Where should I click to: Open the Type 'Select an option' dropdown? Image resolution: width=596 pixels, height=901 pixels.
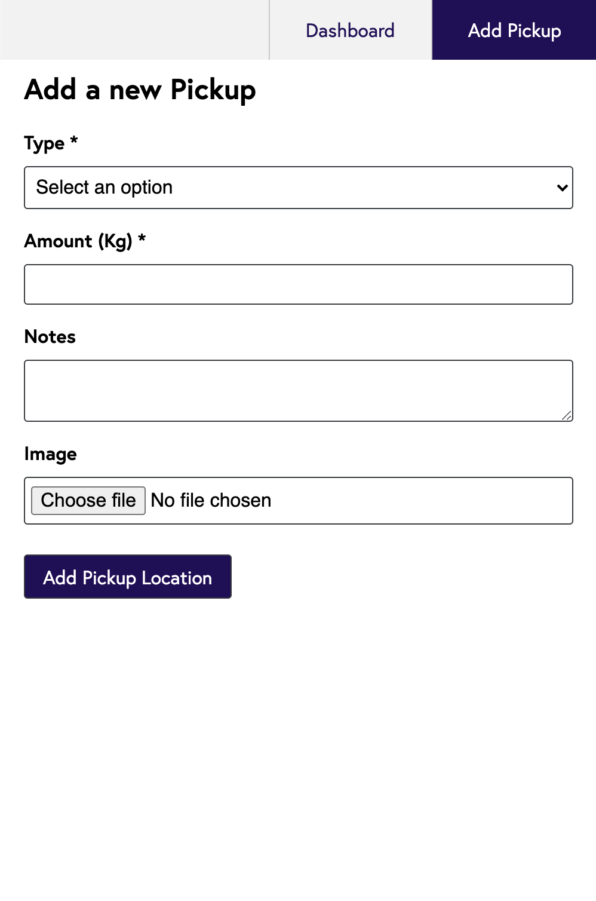point(299,188)
